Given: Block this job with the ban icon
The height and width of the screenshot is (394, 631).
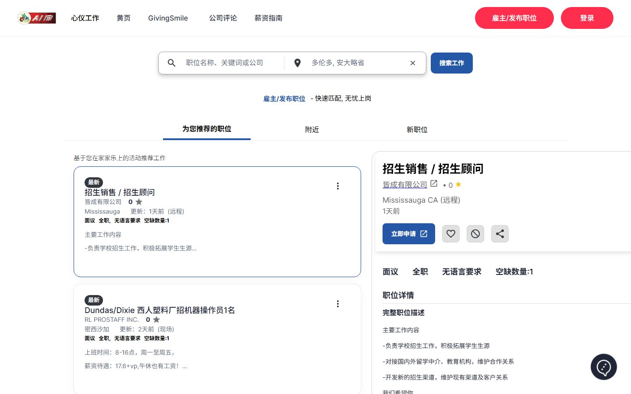Looking at the screenshot, I should pyautogui.click(x=475, y=234).
